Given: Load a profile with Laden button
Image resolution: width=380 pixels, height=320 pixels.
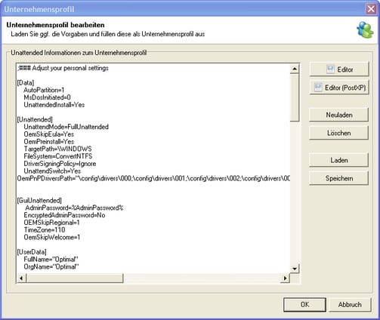Looking at the screenshot, I should [339, 160].
